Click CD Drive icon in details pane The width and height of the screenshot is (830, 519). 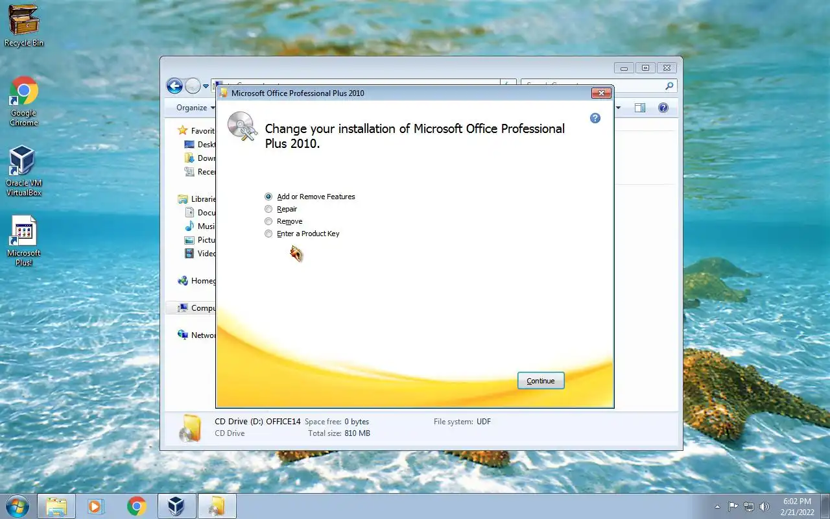(x=189, y=428)
